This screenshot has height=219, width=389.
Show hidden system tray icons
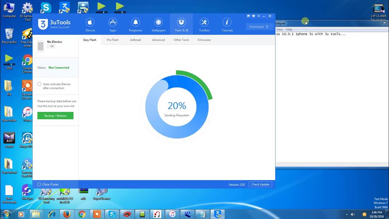(347, 214)
